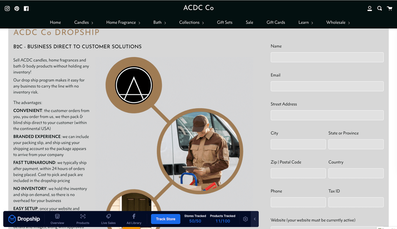Open the search magnifier icon
The image size is (397, 229).
[x=379, y=9]
